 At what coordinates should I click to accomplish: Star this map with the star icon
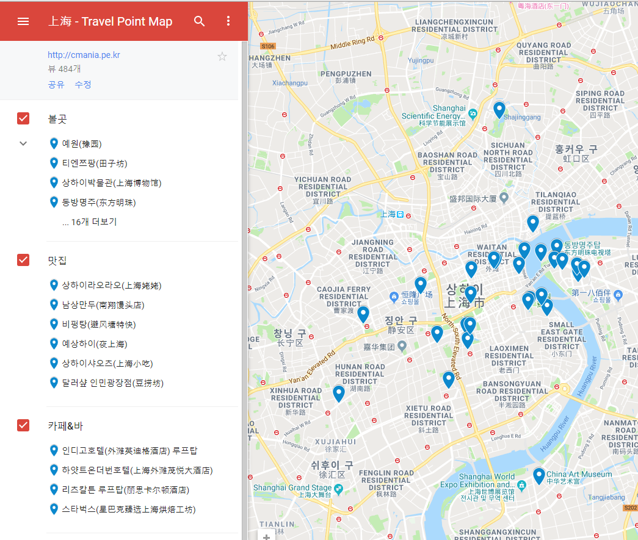coord(222,57)
